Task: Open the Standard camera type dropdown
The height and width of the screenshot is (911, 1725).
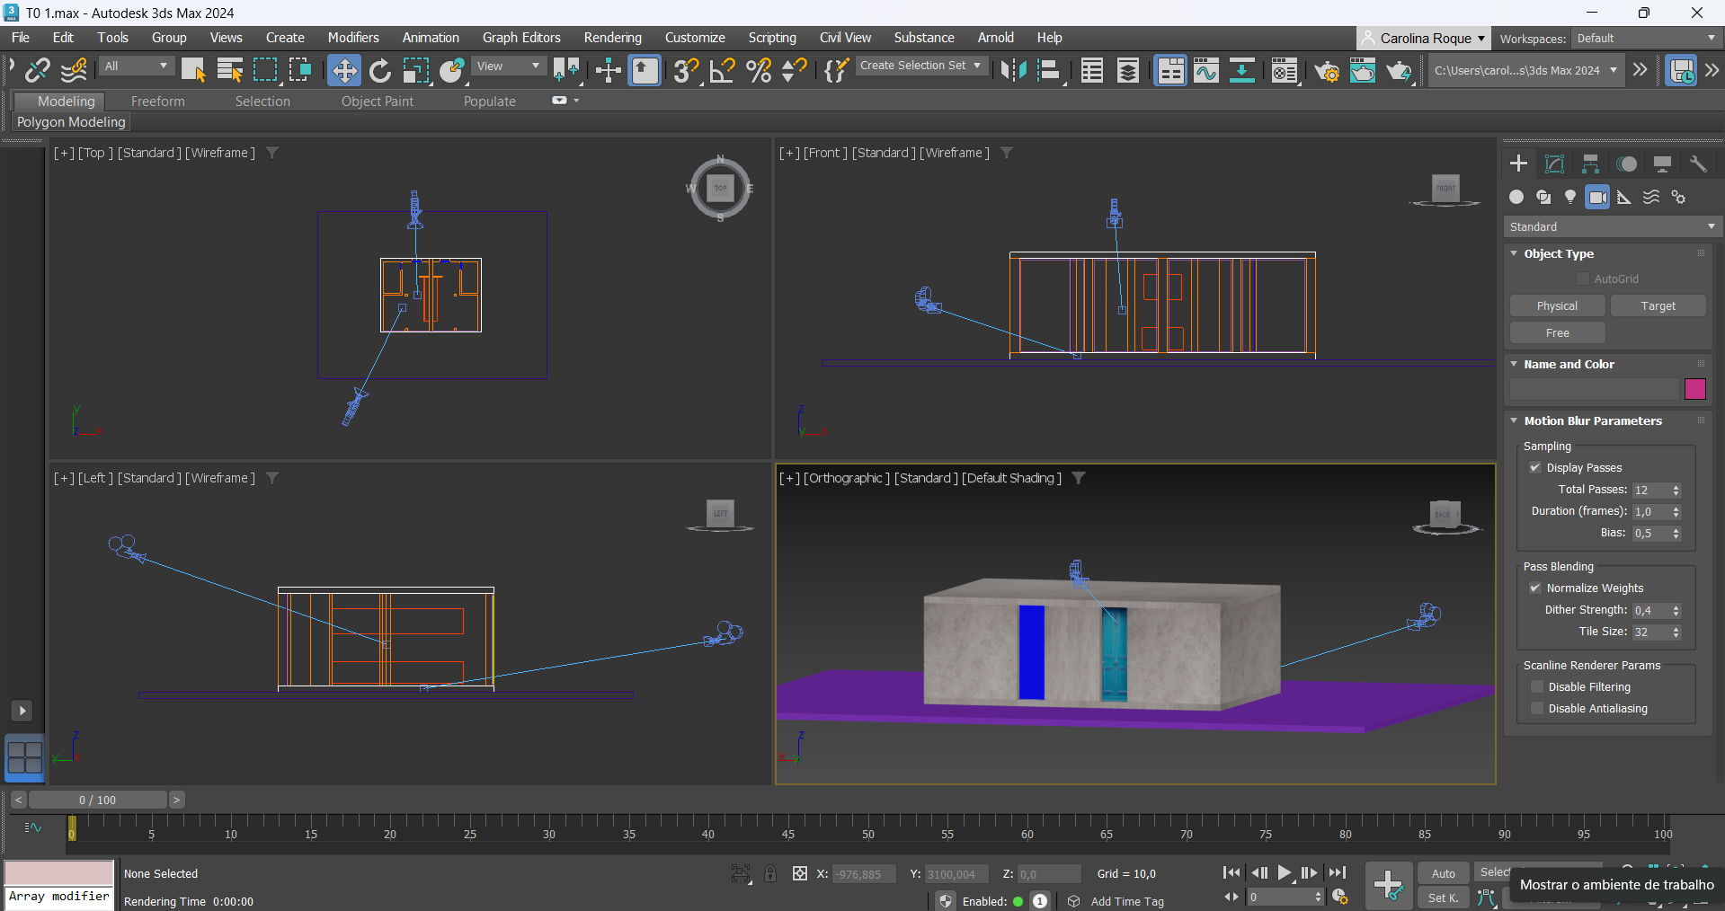Action: point(1612,226)
